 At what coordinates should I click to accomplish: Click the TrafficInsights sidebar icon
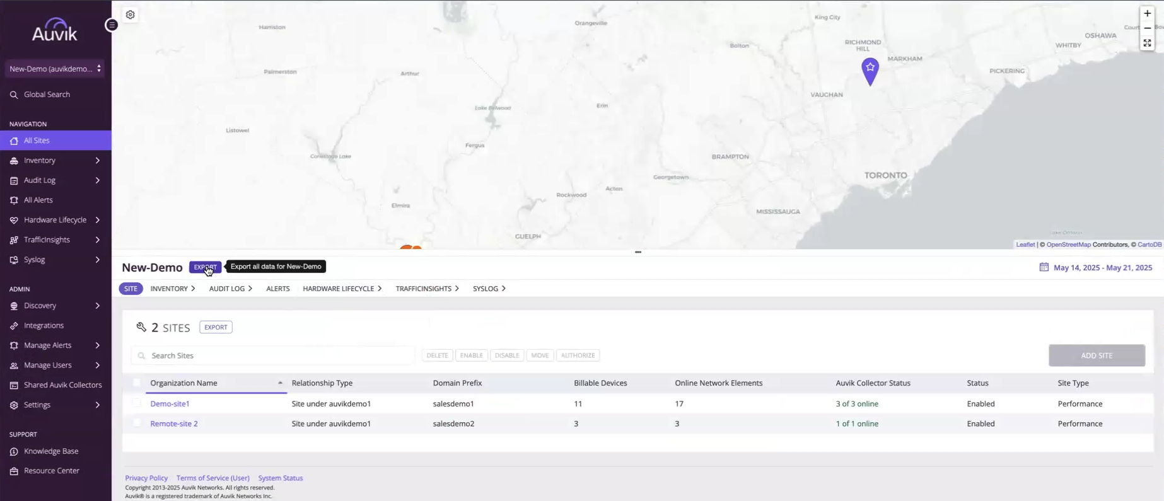14,240
